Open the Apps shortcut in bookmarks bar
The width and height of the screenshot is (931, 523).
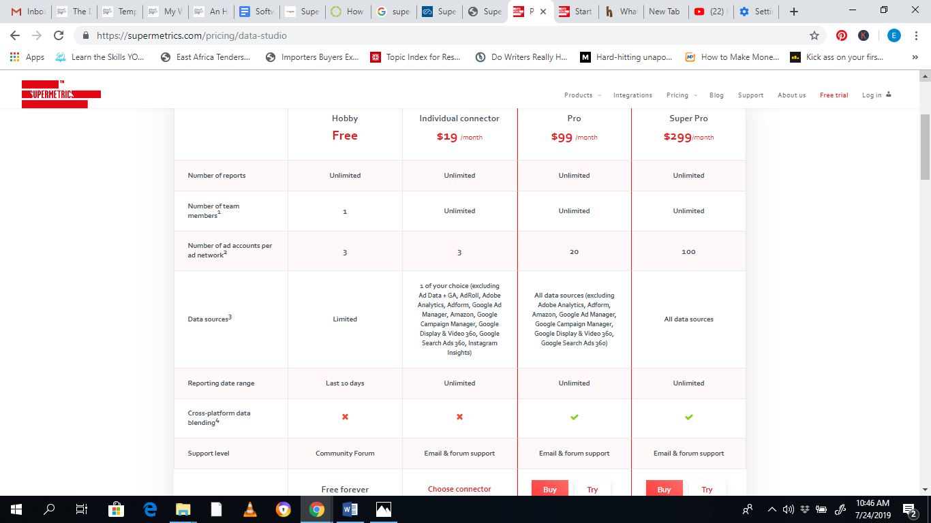pos(28,57)
